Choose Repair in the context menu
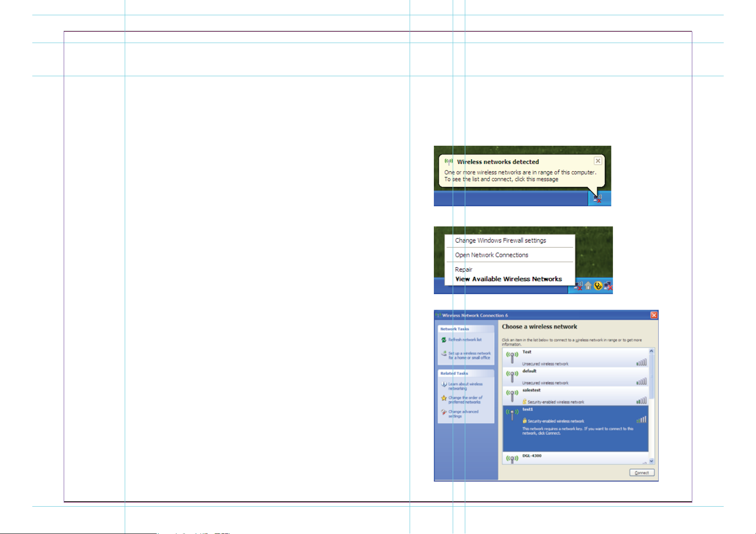The height and width of the screenshot is (534, 756). [x=463, y=269]
